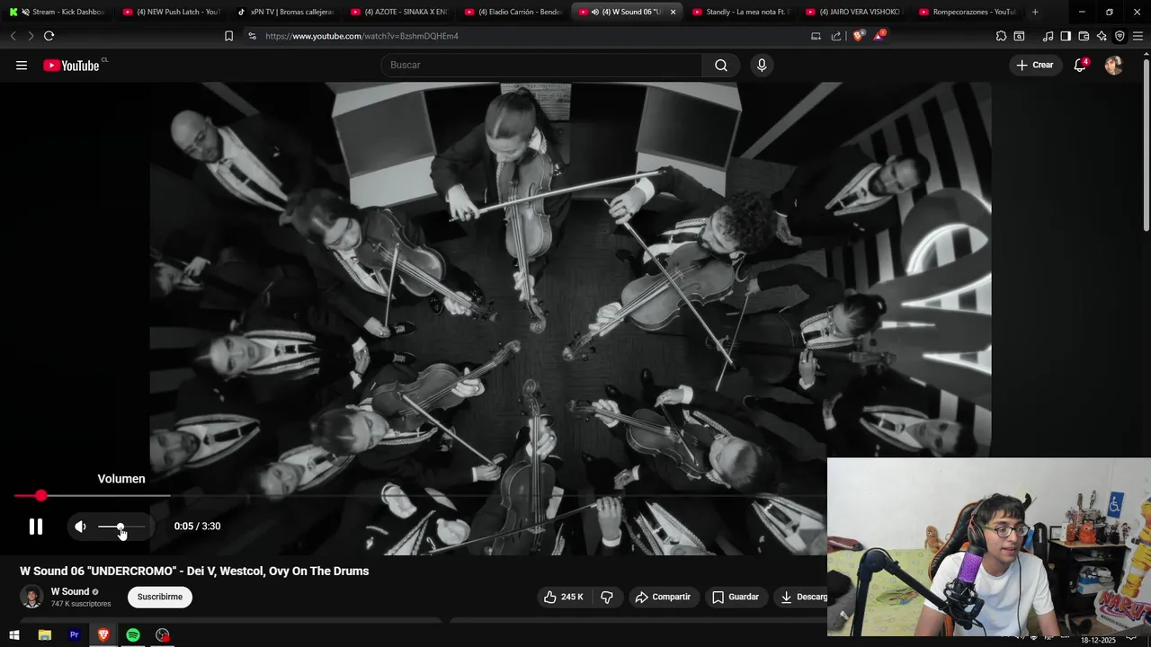Open Windows Start menu

click(x=14, y=635)
